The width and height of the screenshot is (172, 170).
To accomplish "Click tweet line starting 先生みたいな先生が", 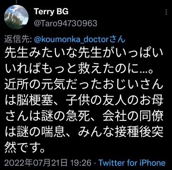I will click(x=84, y=53).
